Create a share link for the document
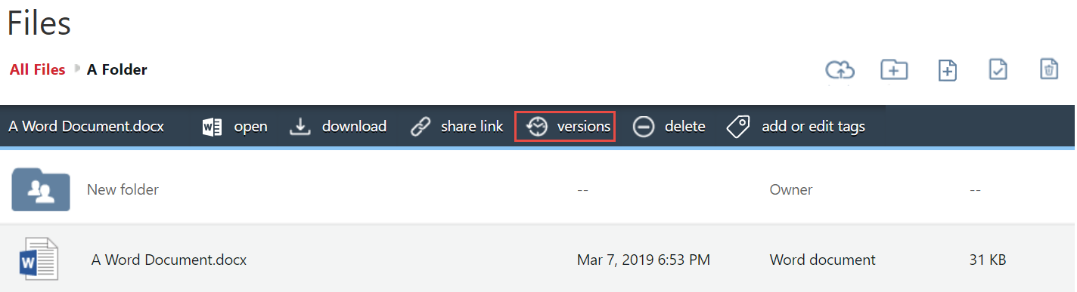 [x=457, y=127]
